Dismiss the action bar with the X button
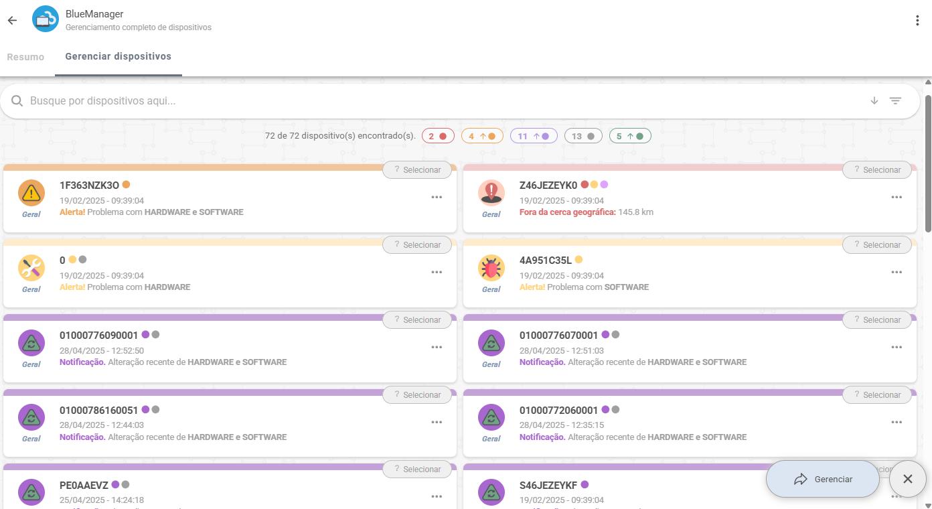932x509 pixels. click(x=907, y=479)
